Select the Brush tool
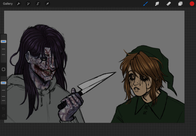 point(146,4)
